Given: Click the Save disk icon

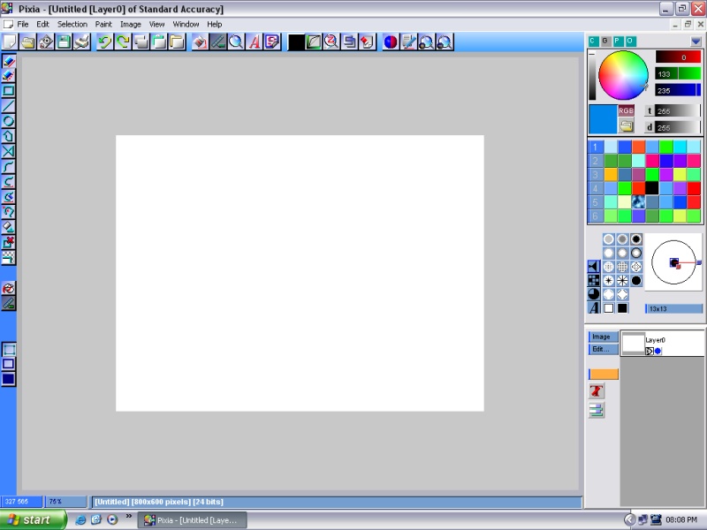Looking at the screenshot, I should (64, 42).
